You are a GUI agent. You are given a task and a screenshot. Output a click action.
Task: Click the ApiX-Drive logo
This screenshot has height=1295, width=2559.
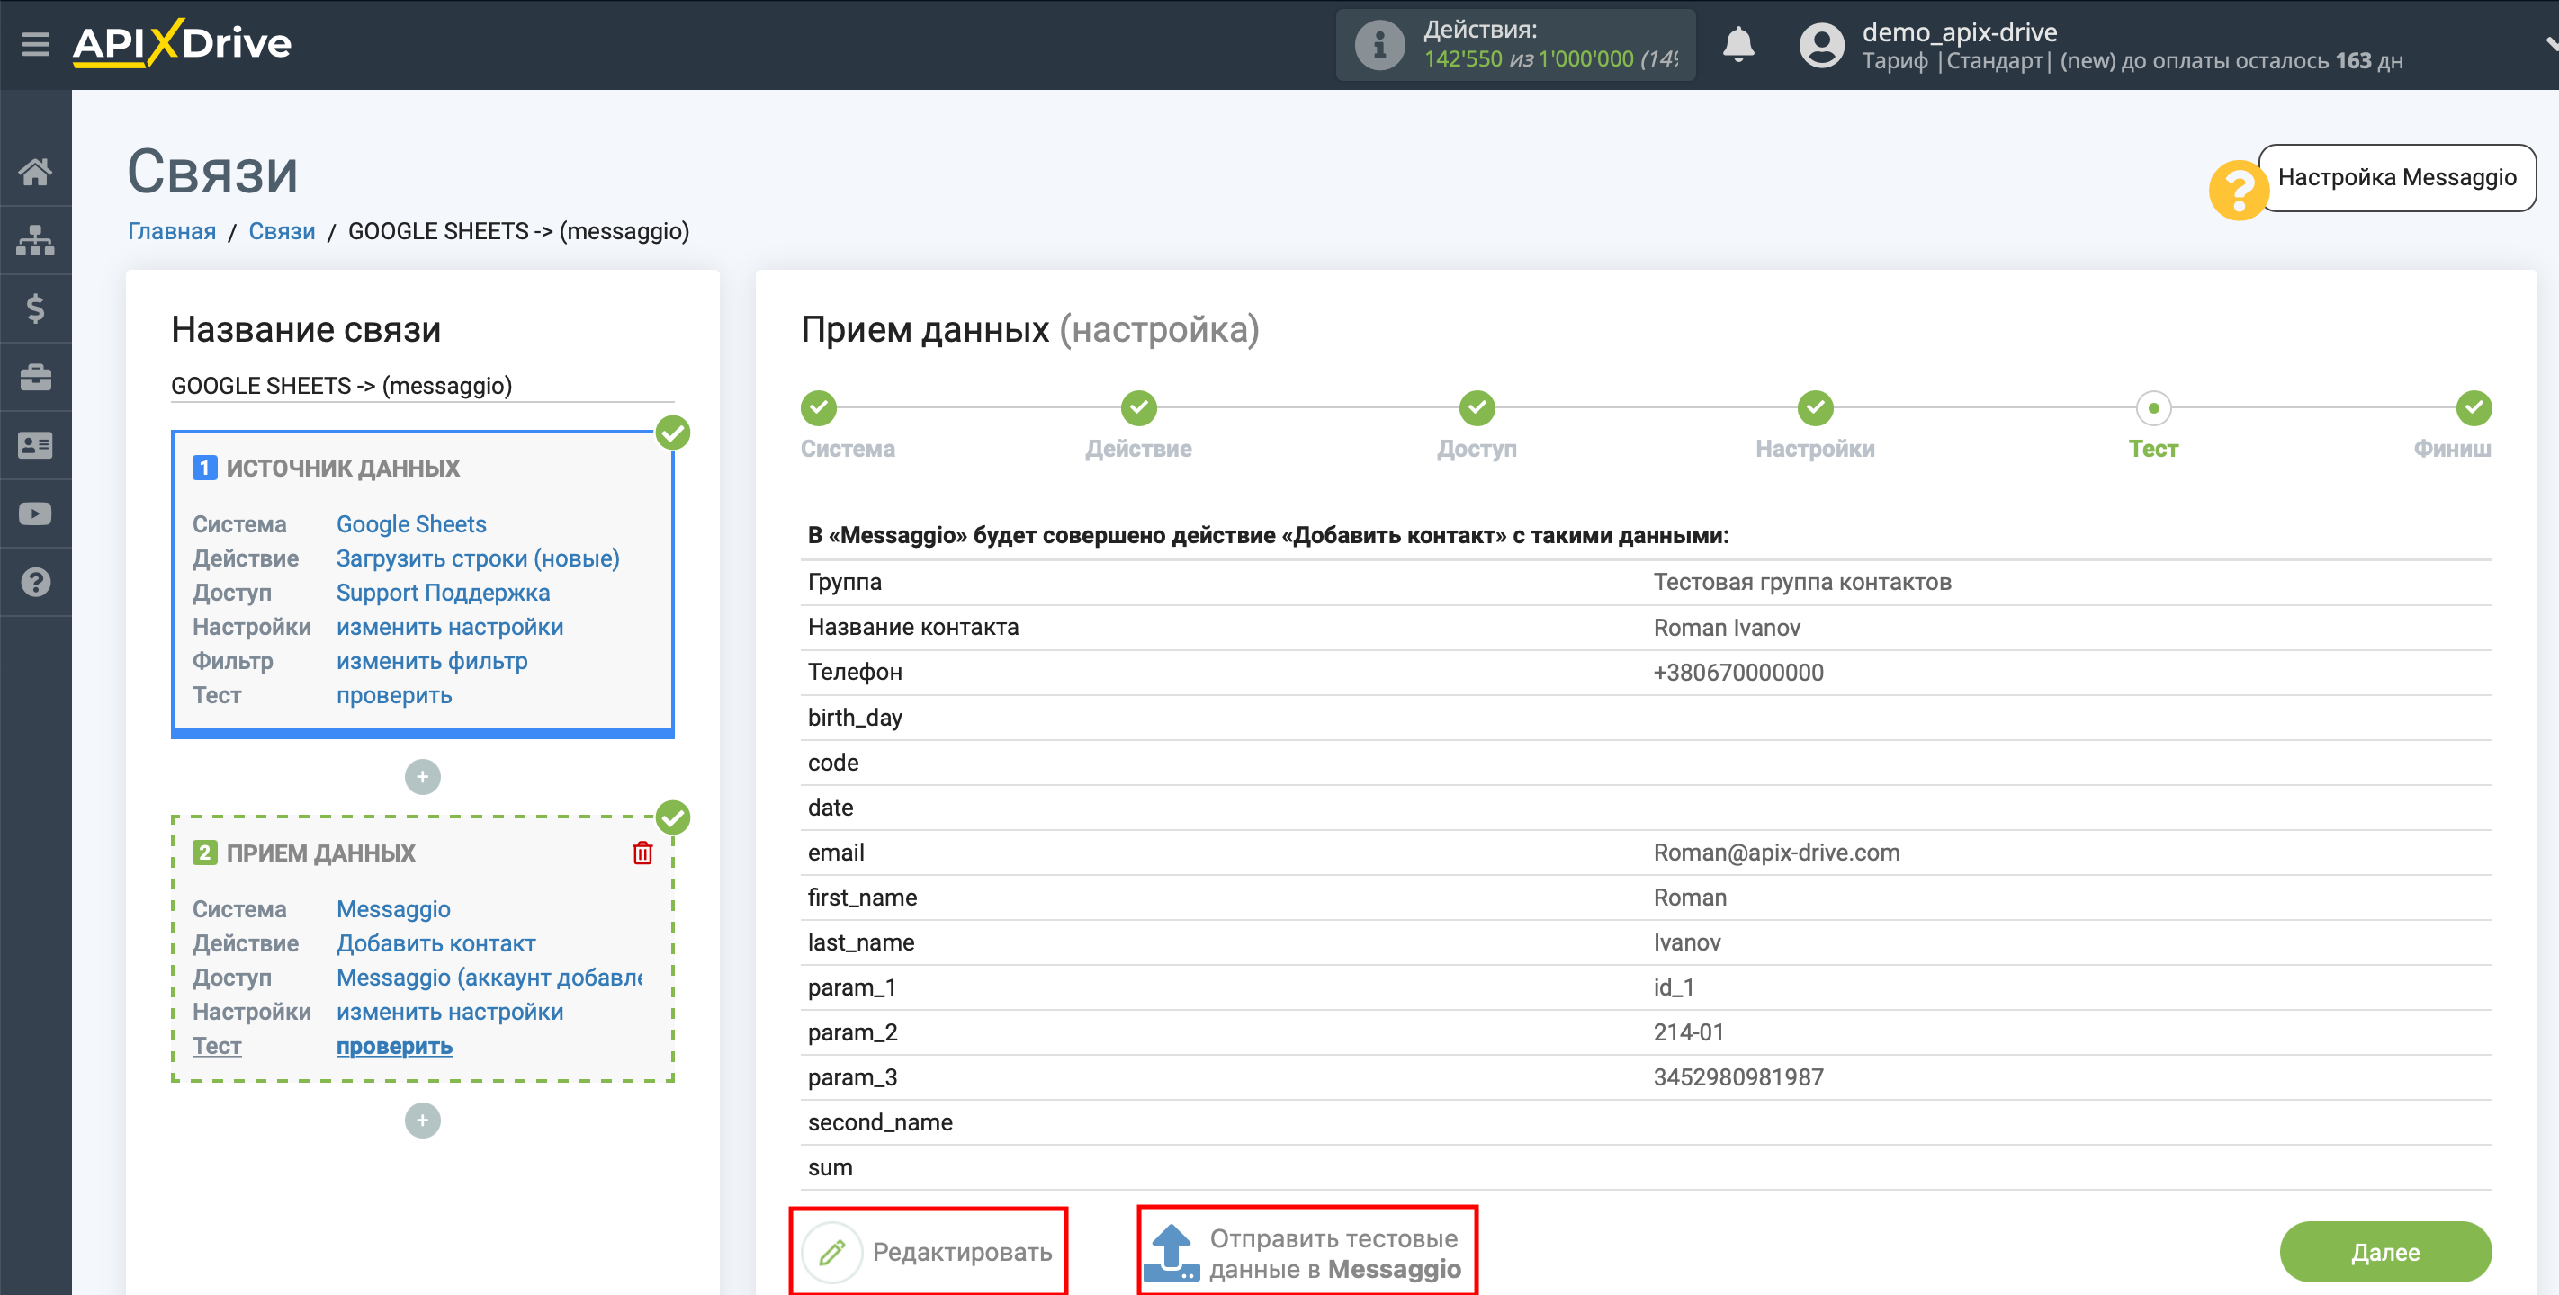182,42
